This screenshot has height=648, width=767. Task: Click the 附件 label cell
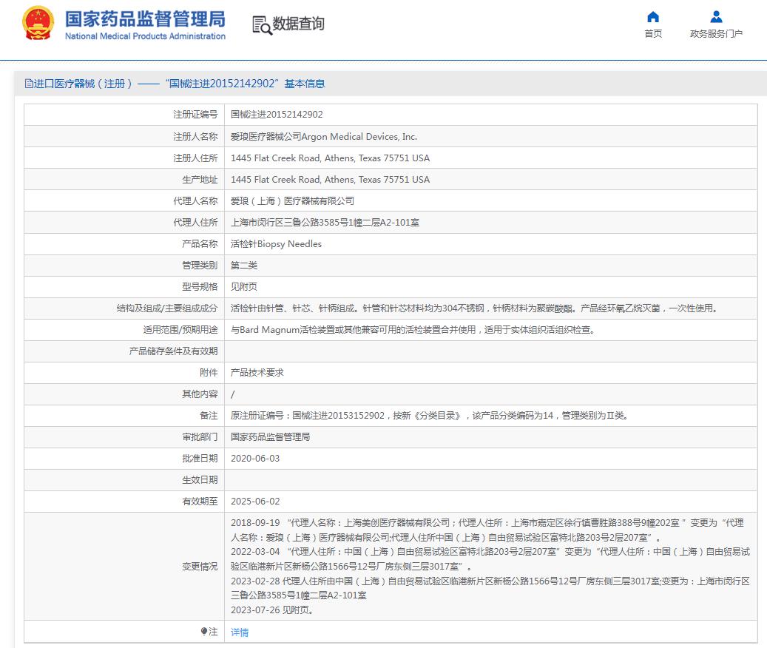click(124, 373)
